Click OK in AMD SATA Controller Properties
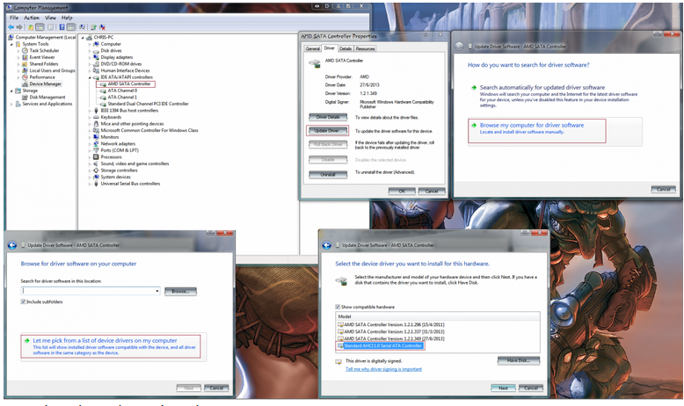Viewport: 684px width, 406px height. pos(402,191)
